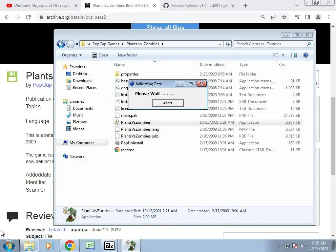Click the archive.org URL in the address bar

click(x=76, y=17)
